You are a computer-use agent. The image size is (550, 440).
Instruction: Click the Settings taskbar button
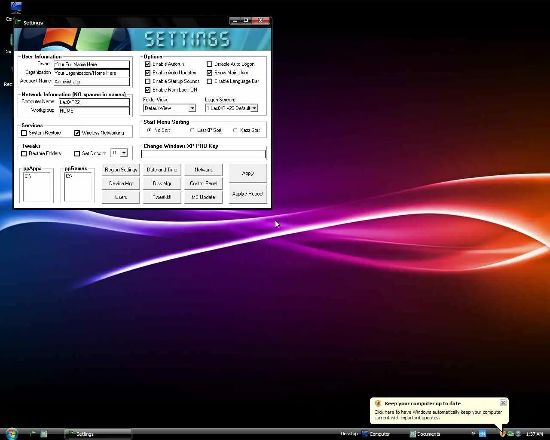(x=98, y=434)
